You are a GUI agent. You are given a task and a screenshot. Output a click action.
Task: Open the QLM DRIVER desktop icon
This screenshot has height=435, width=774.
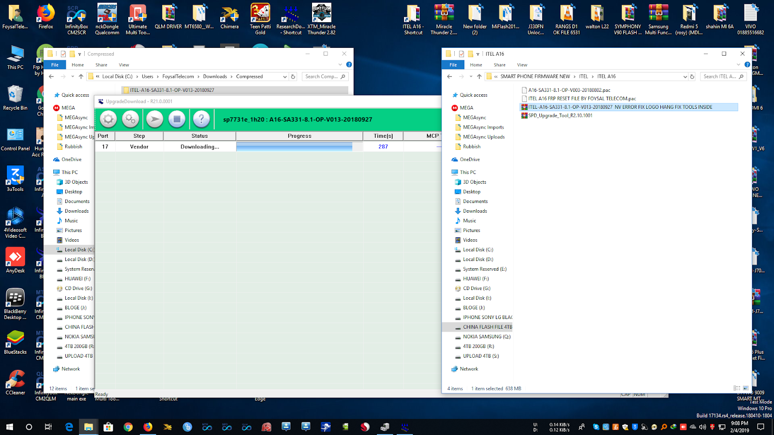pos(168,17)
